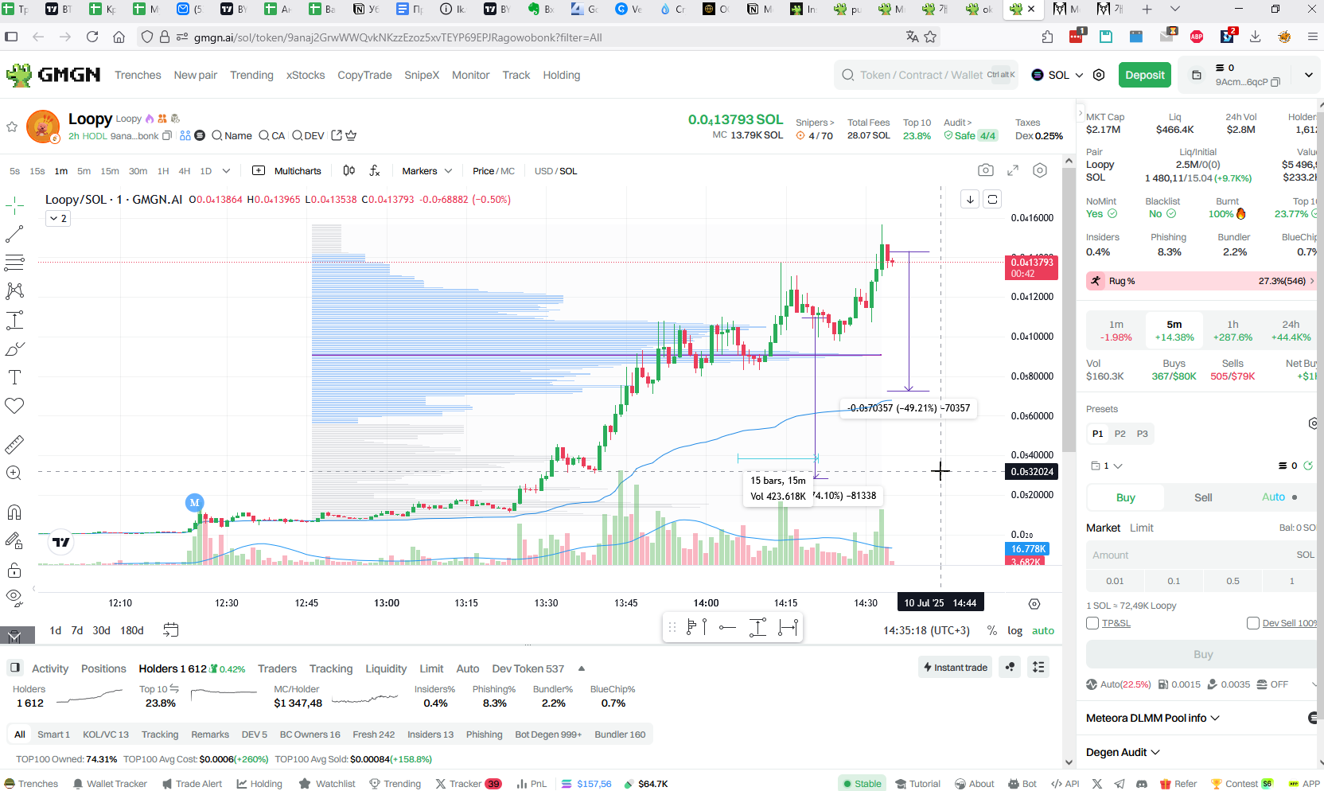Open the Fibonacci retracement tool
The height and width of the screenshot is (791, 1324).
pos(14,263)
